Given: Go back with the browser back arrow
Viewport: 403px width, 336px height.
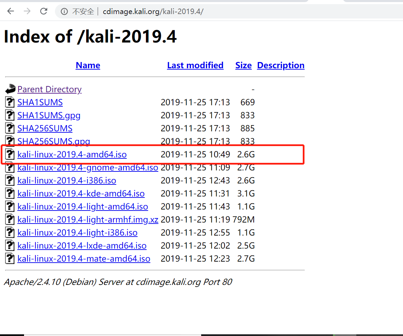Looking at the screenshot, I should (x=11, y=11).
